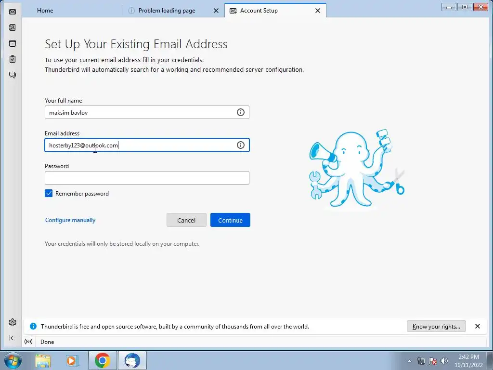Click the Cancel button
The width and height of the screenshot is (493, 370).
point(186,220)
